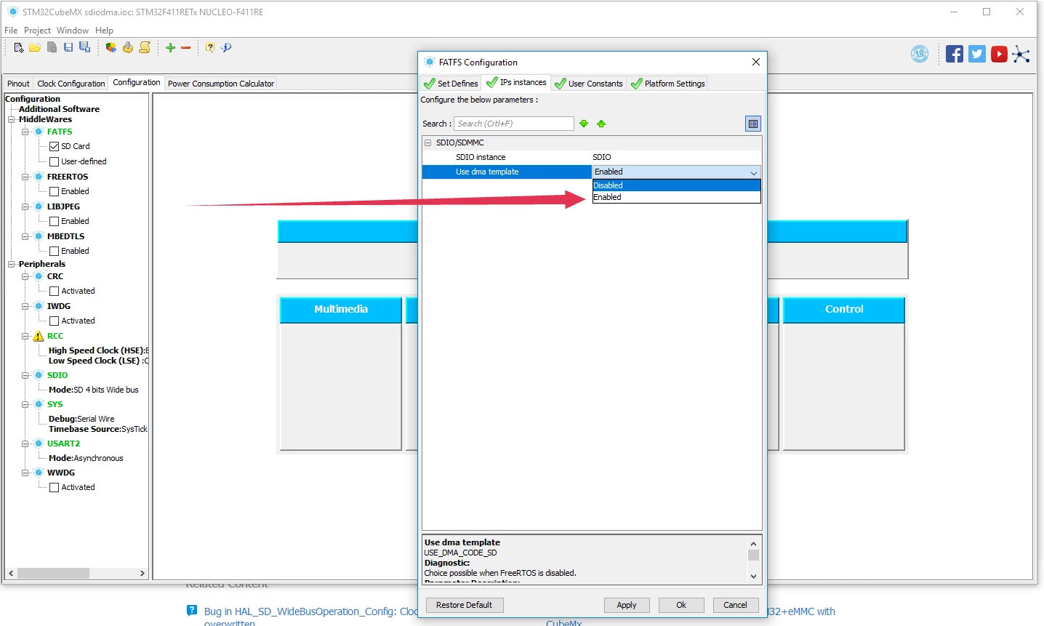Click the open-folder Load Project icon

[x=35, y=47]
